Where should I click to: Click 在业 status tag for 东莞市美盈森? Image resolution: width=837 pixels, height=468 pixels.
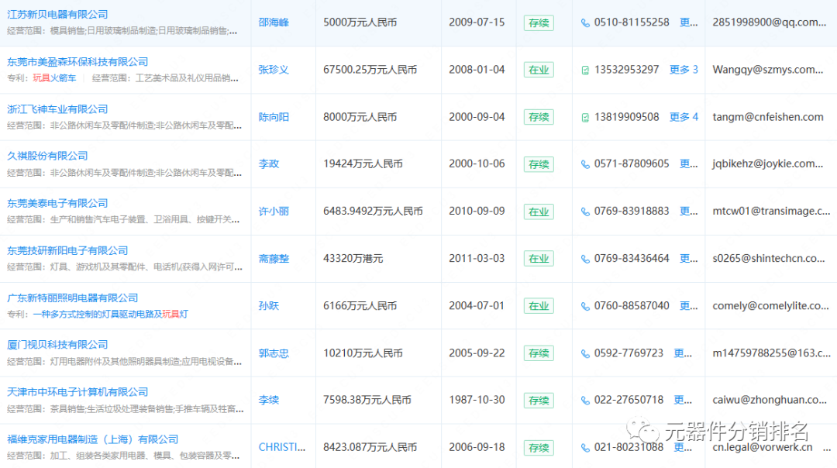[x=539, y=70]
